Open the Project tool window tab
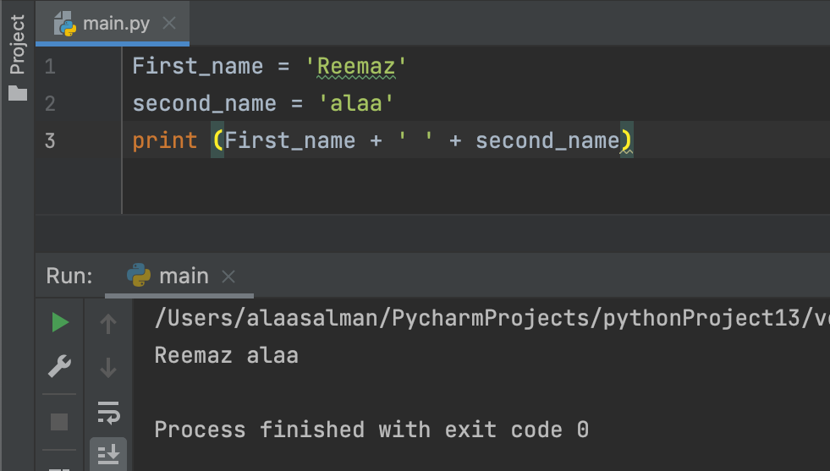The width and height of the screenshot is (830, 471). click(x=18, y=45)
